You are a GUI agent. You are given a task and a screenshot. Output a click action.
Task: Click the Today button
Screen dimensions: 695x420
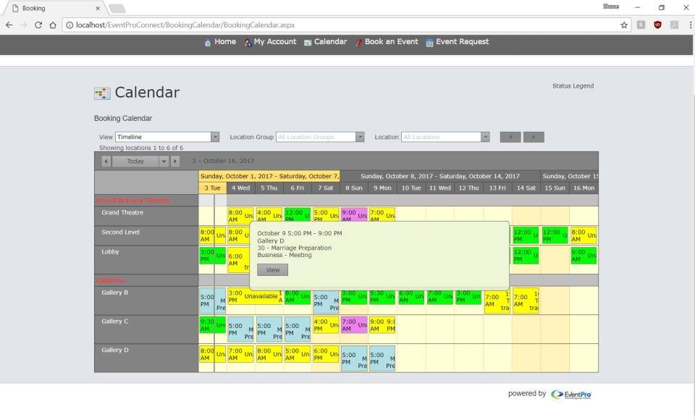coord(135,161)
